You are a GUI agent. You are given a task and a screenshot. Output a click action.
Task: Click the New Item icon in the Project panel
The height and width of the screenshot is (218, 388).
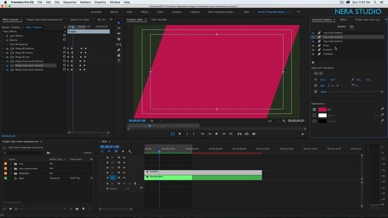pos(83,209)
